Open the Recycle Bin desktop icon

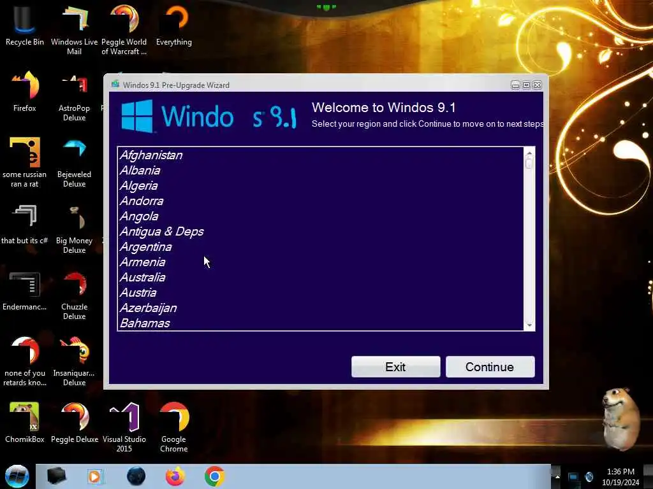[x=25, y=25]
